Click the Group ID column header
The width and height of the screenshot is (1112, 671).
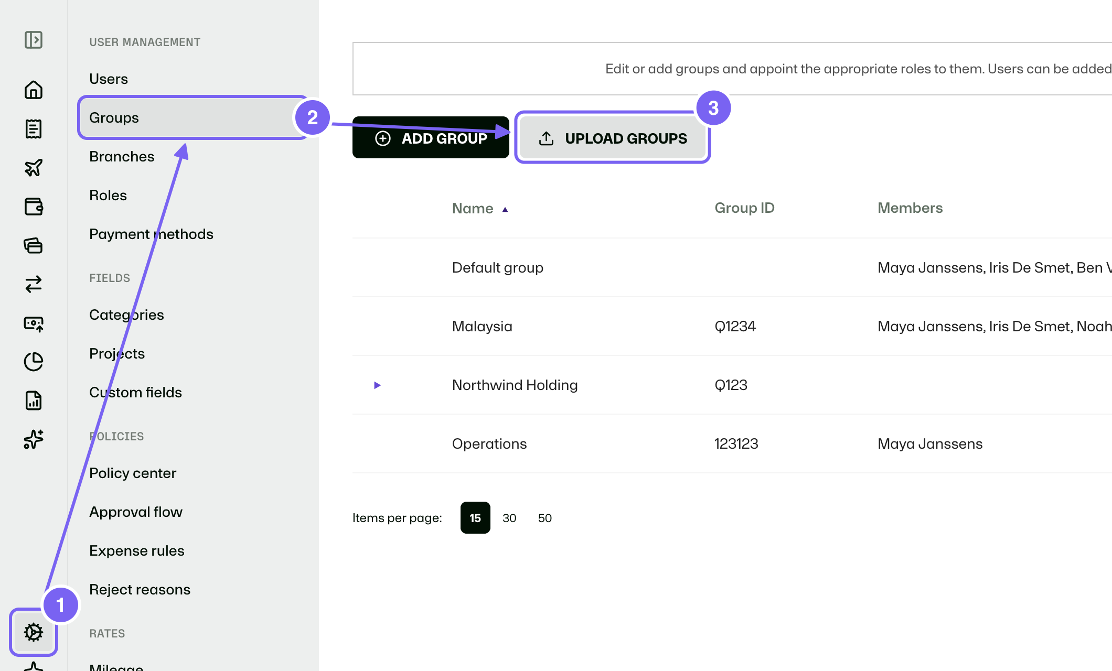pos(744,208)
